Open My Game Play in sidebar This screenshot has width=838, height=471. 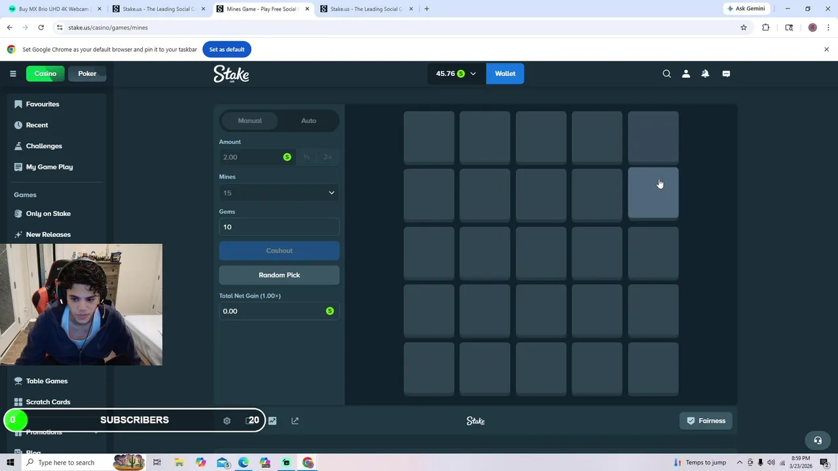coord(49,167)
